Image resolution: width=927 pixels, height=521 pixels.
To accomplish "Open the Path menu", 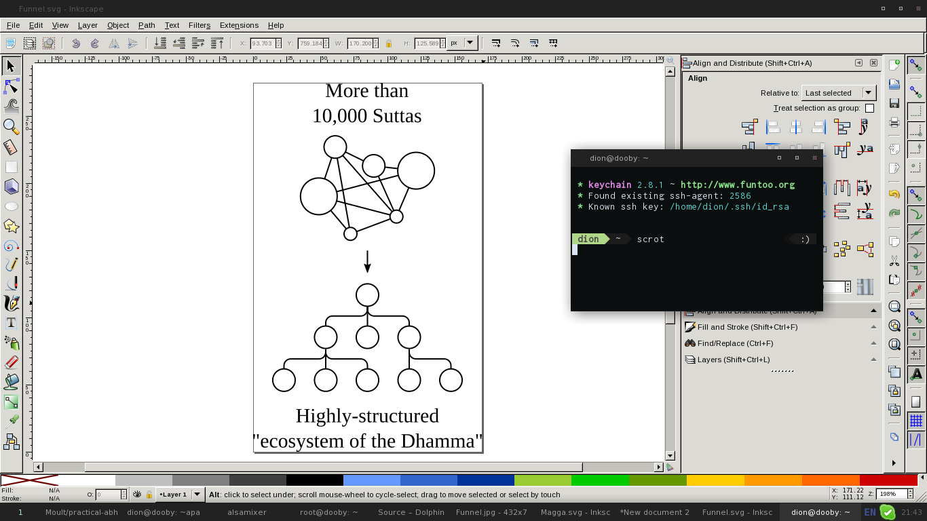I will (x=147, y=25).
